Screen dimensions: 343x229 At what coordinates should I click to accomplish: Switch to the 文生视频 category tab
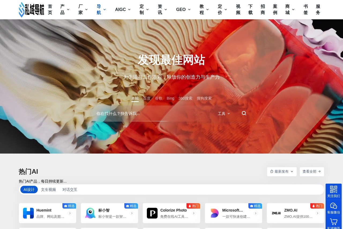[49, 190]
